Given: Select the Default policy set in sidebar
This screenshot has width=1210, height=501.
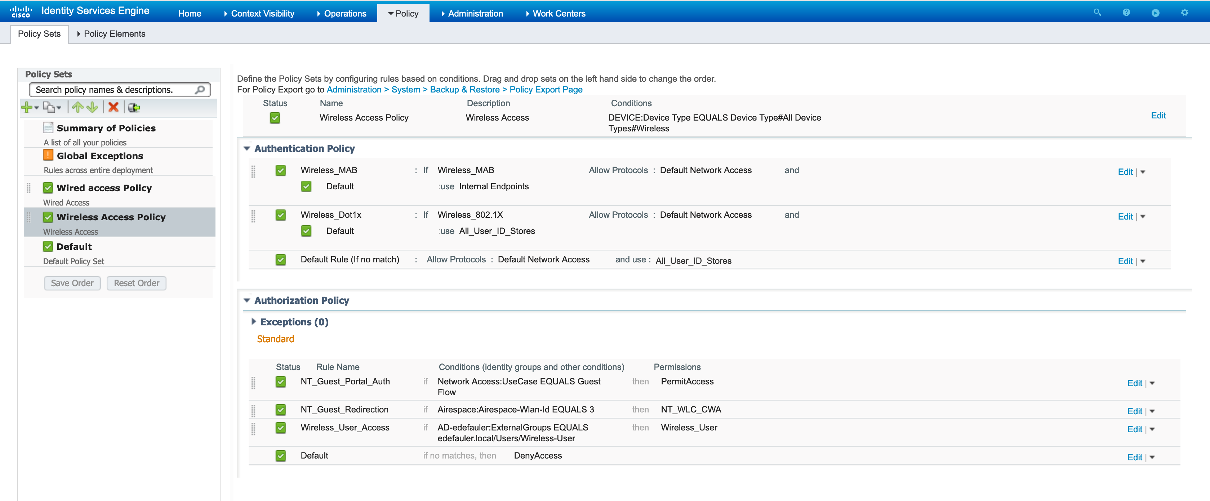Looking at the screenshot, I should 120,252.
